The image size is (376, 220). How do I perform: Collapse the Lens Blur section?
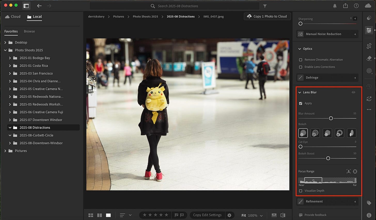(x=300, y=92)
